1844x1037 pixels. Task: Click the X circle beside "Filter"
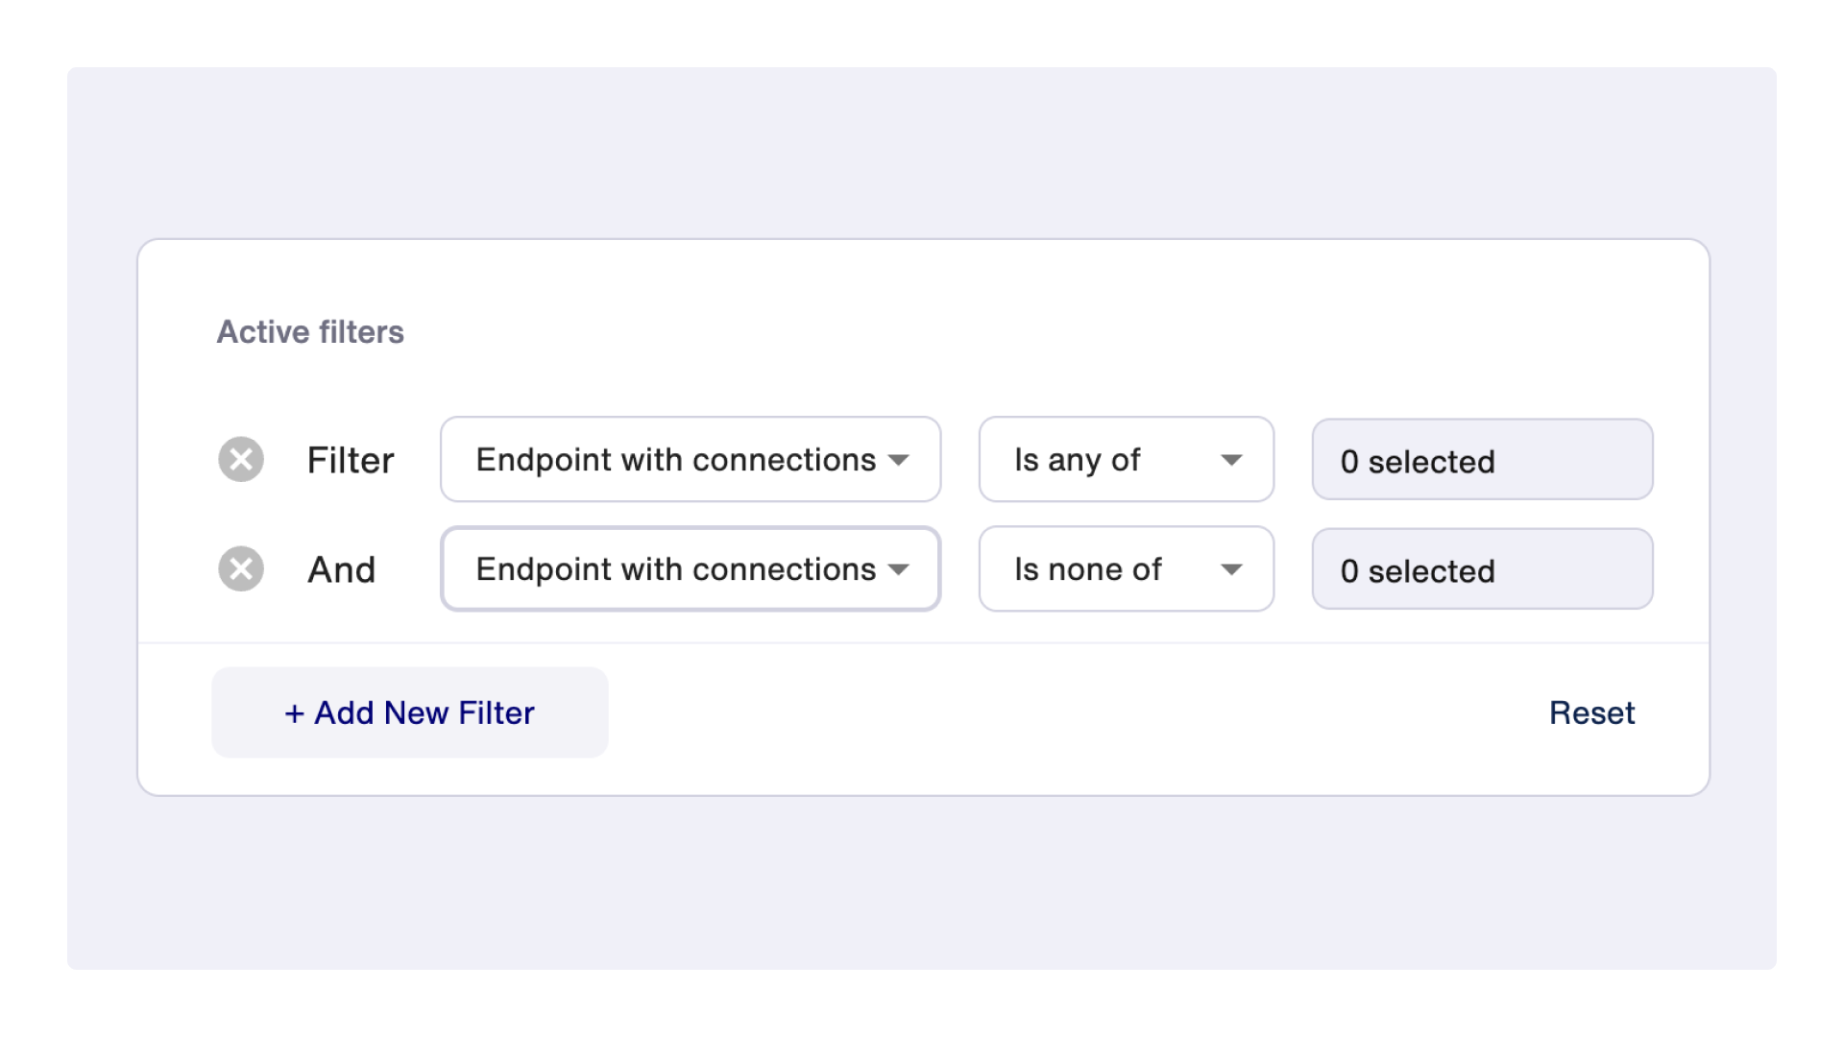click(x=241, y=459)
